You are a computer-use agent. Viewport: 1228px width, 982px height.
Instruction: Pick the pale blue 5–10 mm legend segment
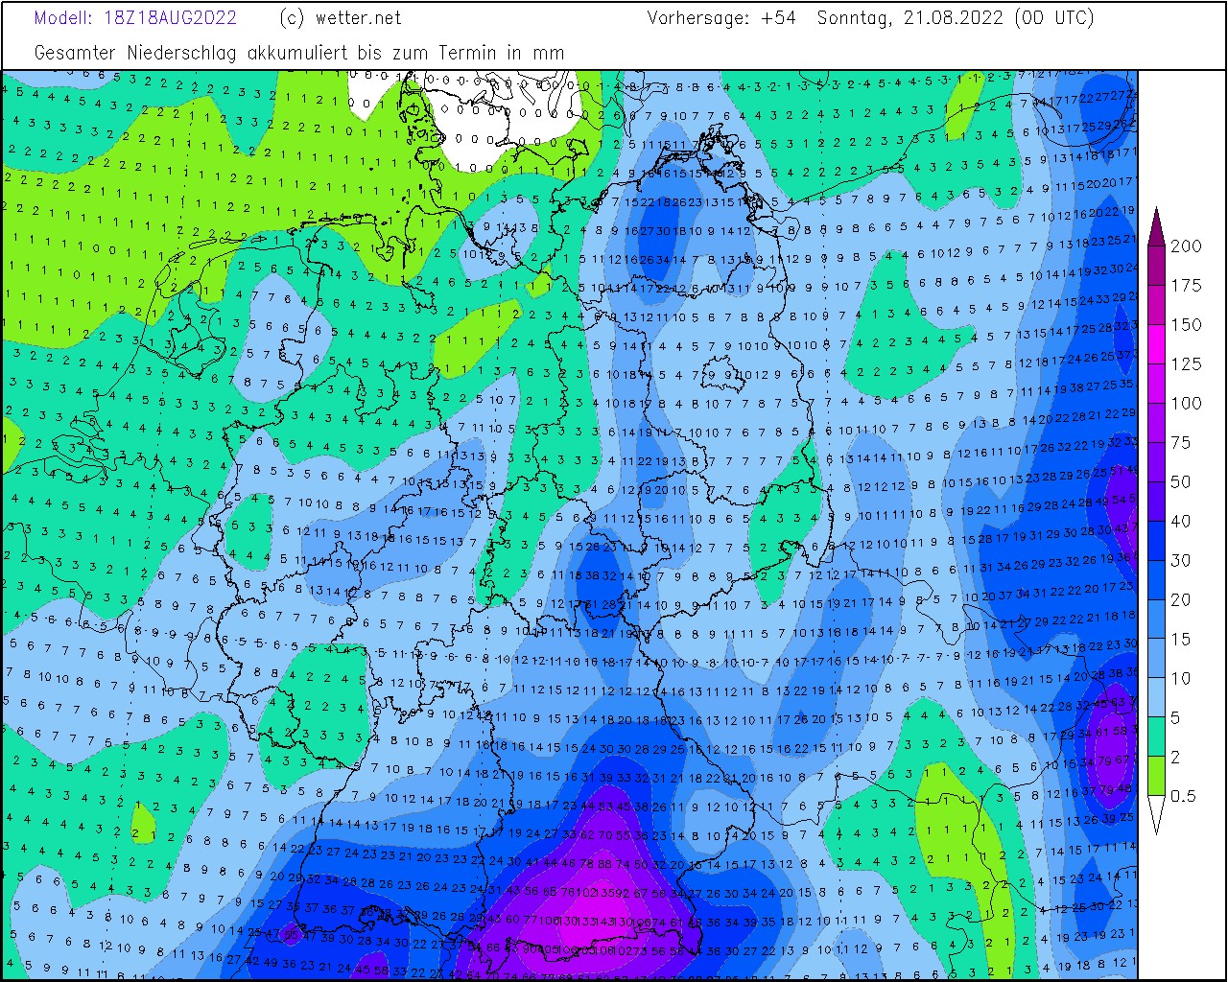coord(1156,698)
